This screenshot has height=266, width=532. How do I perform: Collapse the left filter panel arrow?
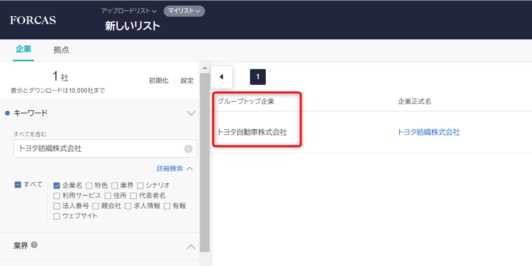click(221, 77)
